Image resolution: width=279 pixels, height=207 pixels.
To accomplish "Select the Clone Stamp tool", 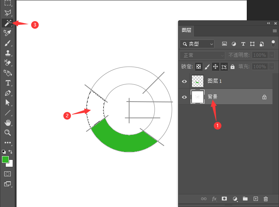I will point(7,53).
